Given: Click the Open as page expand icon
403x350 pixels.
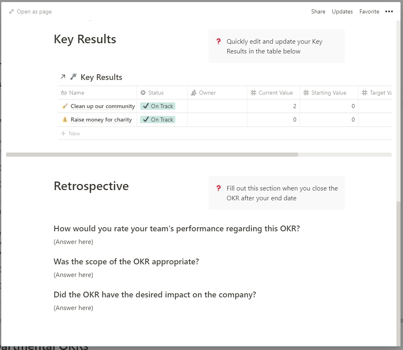Looking at the screenshot, I should tap(11, 11).
